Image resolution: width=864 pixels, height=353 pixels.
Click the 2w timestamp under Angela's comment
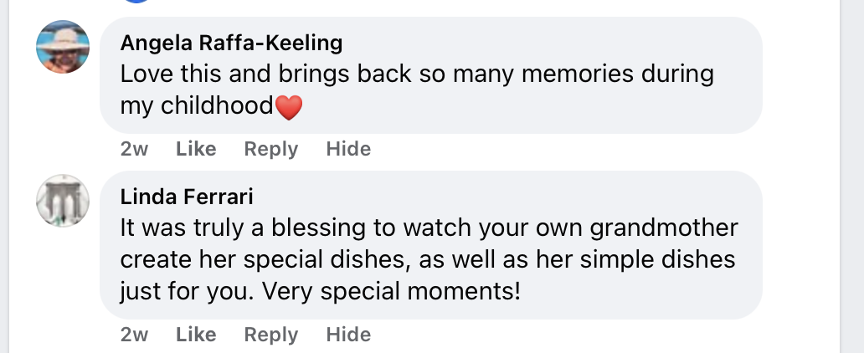click(135, 149)
